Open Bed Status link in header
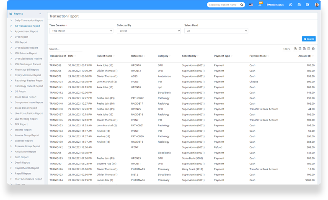 (x=275, y=5)
